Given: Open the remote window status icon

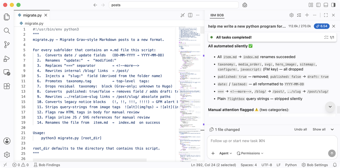Looking at the screenshot, I should tap(5, 165).
